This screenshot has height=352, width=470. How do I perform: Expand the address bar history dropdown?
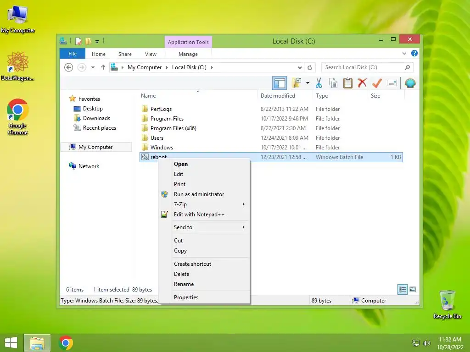[x=299, y=68]
